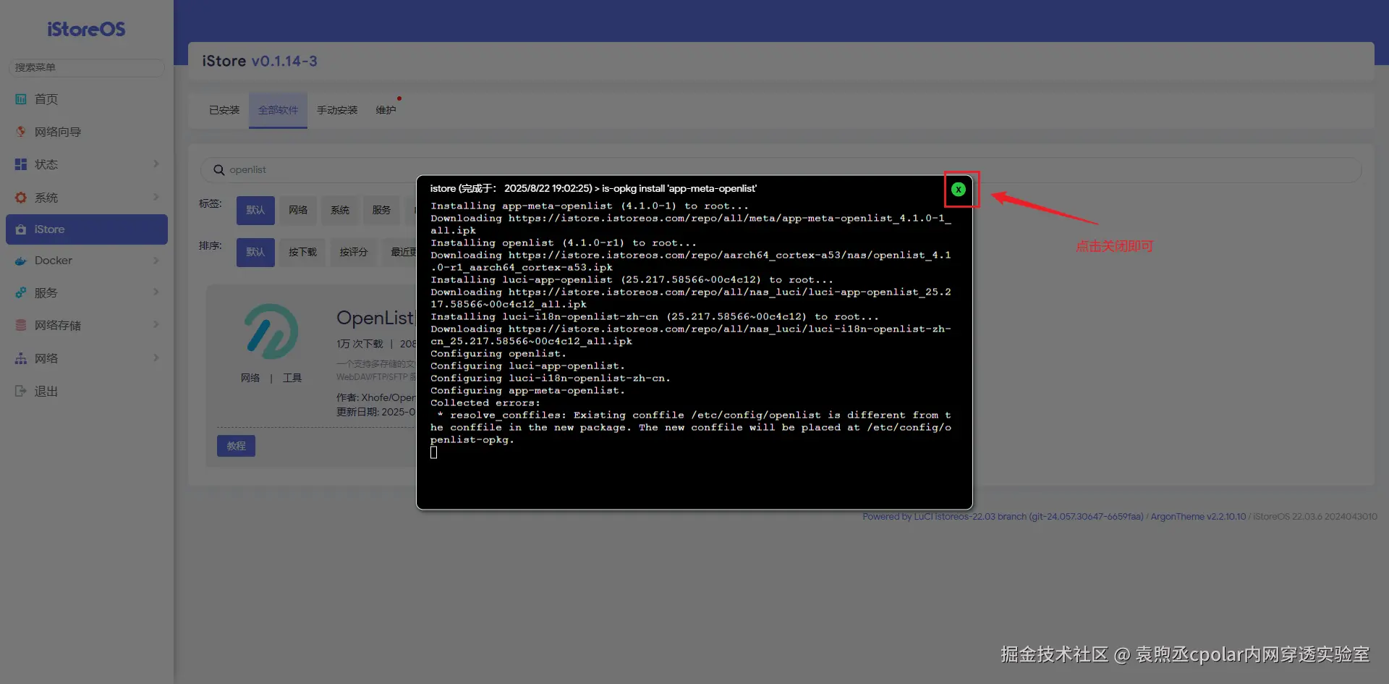
Task: Select the 系统 tag filter
Action: (x=340, y=210)
